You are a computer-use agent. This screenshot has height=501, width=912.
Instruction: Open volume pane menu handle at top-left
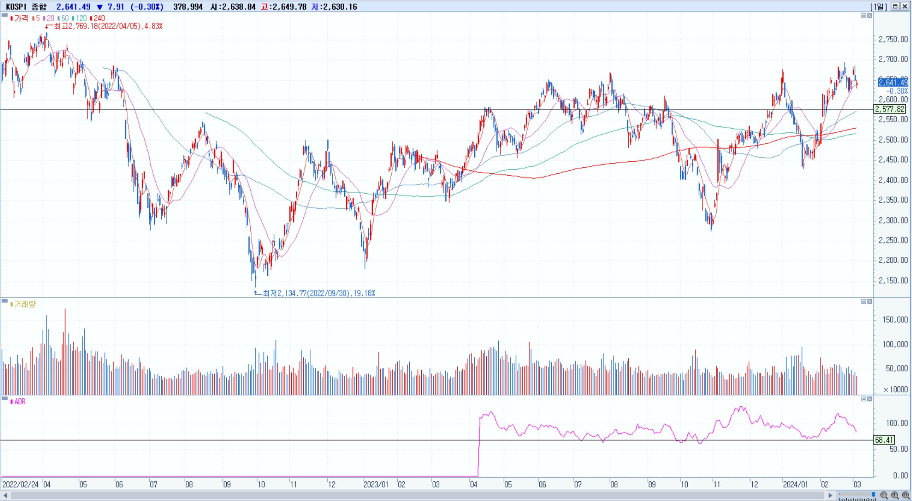pyautogui.click(x=4, y=301)
